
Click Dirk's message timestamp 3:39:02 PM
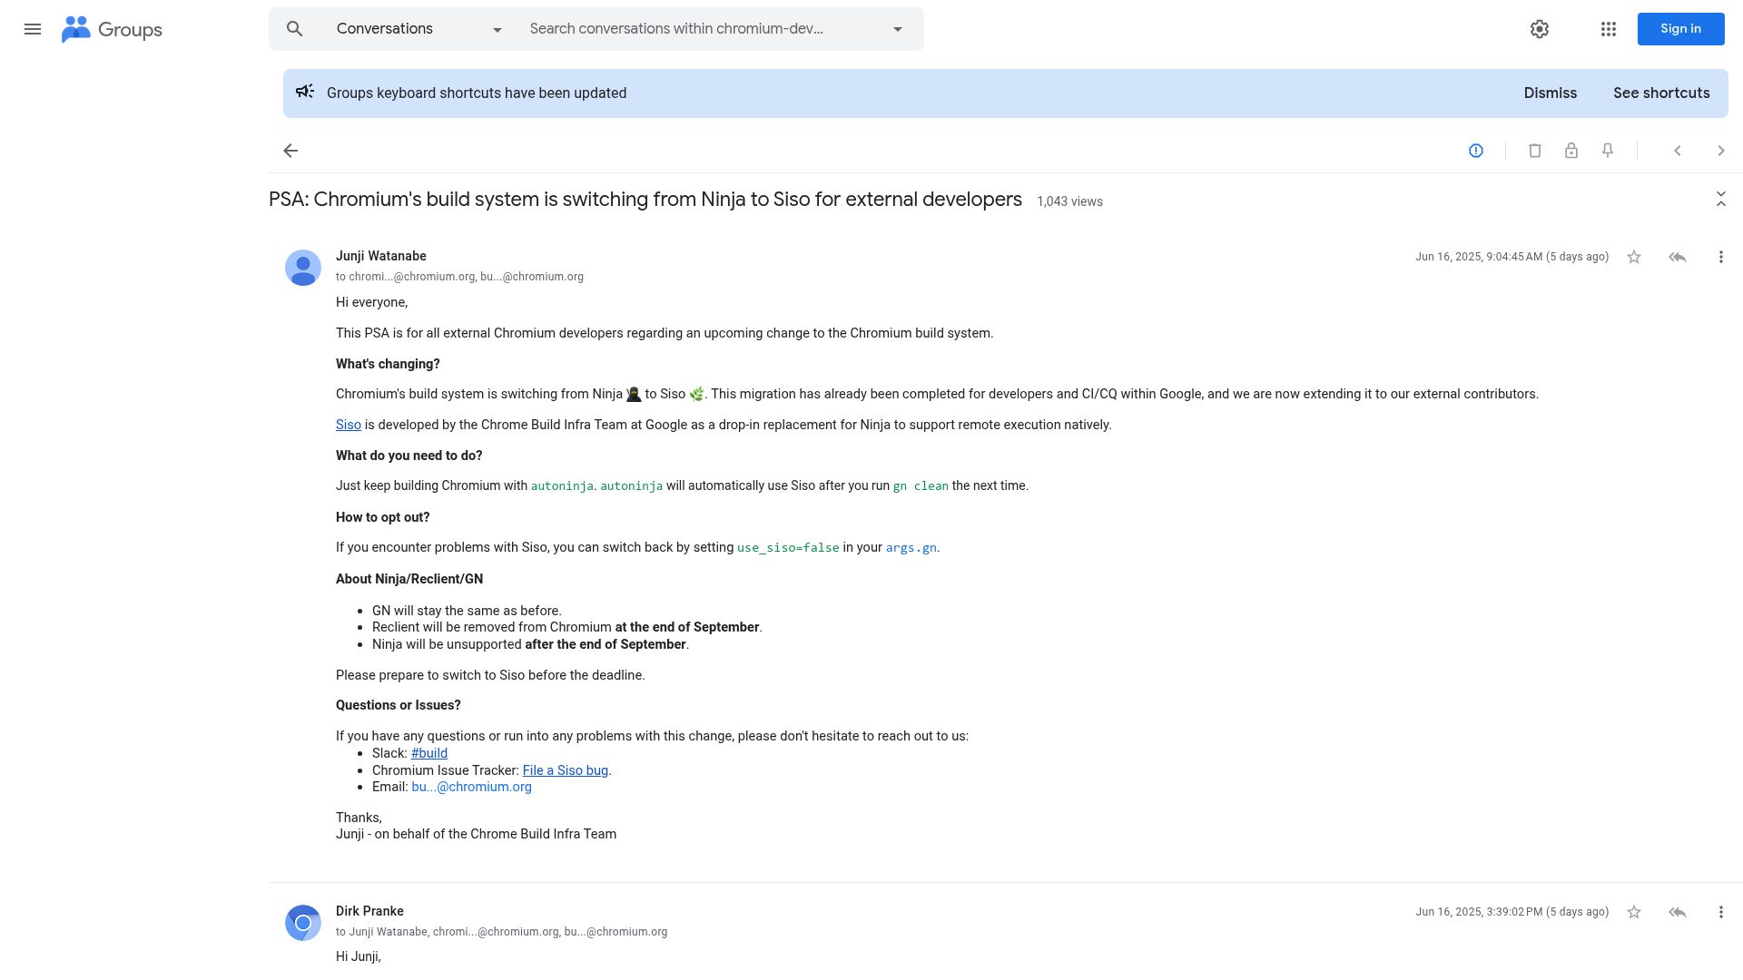click(1512, 912)
